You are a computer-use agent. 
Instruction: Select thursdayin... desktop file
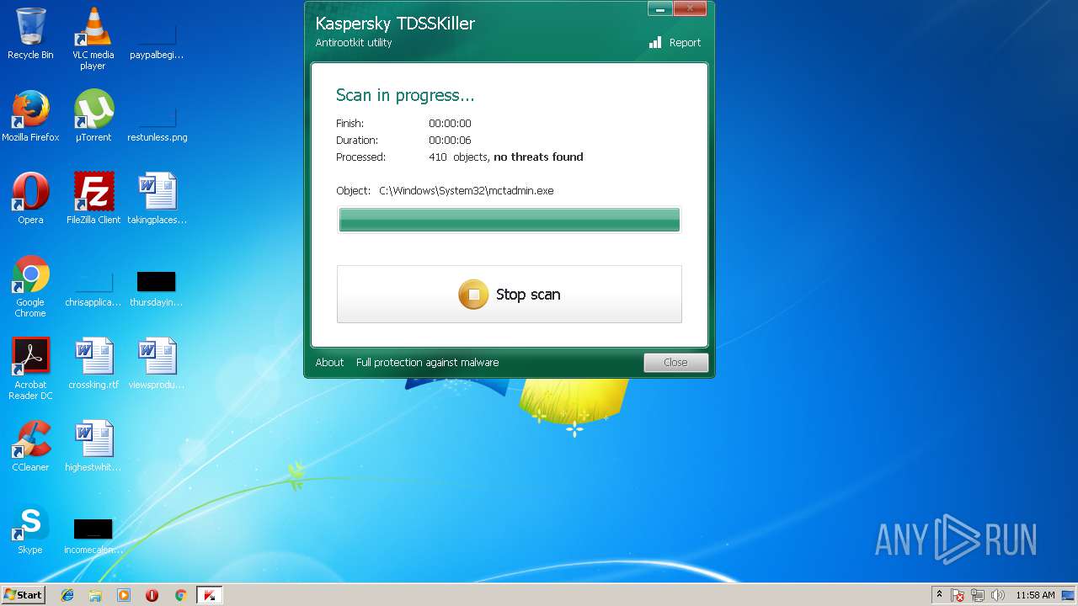pos(157,287)
